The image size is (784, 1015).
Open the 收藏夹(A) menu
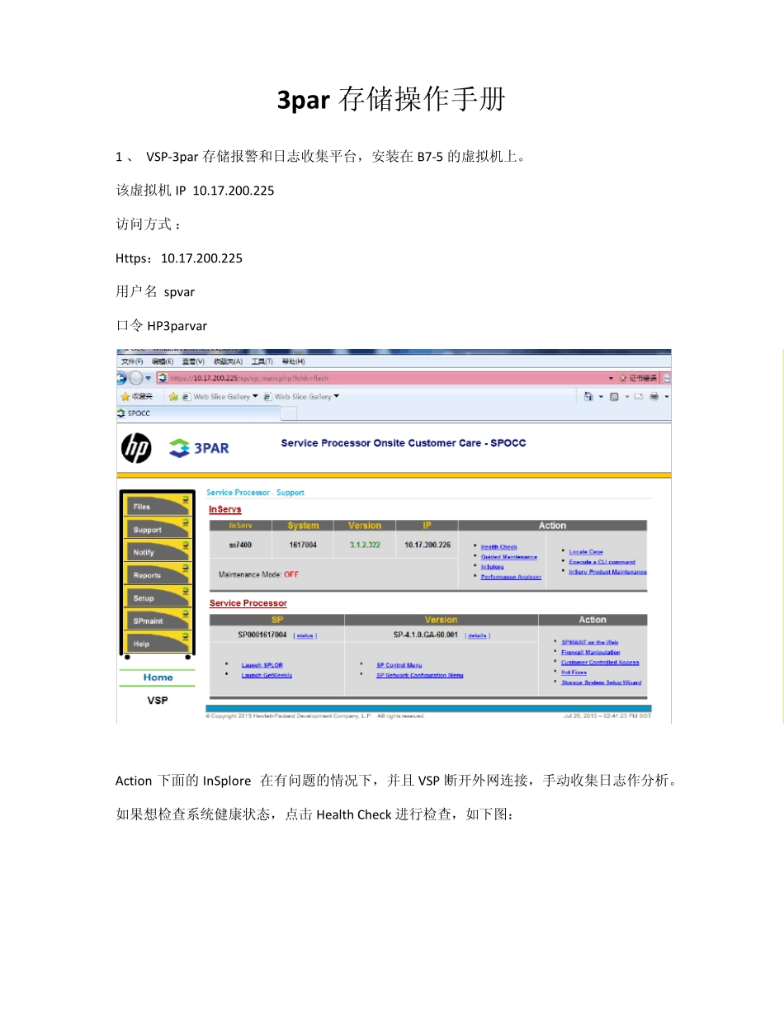(x=228, y=361)
